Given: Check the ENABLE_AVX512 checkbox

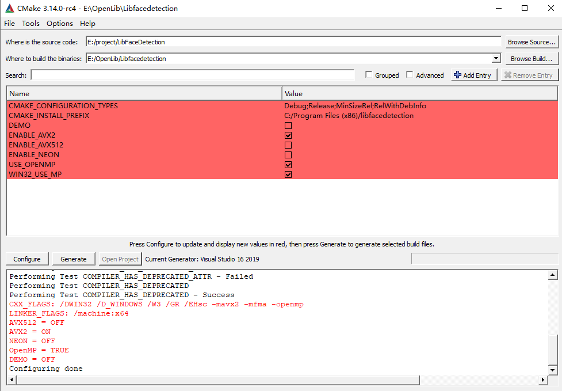Looking at the screenshot, I should (288, 145).
